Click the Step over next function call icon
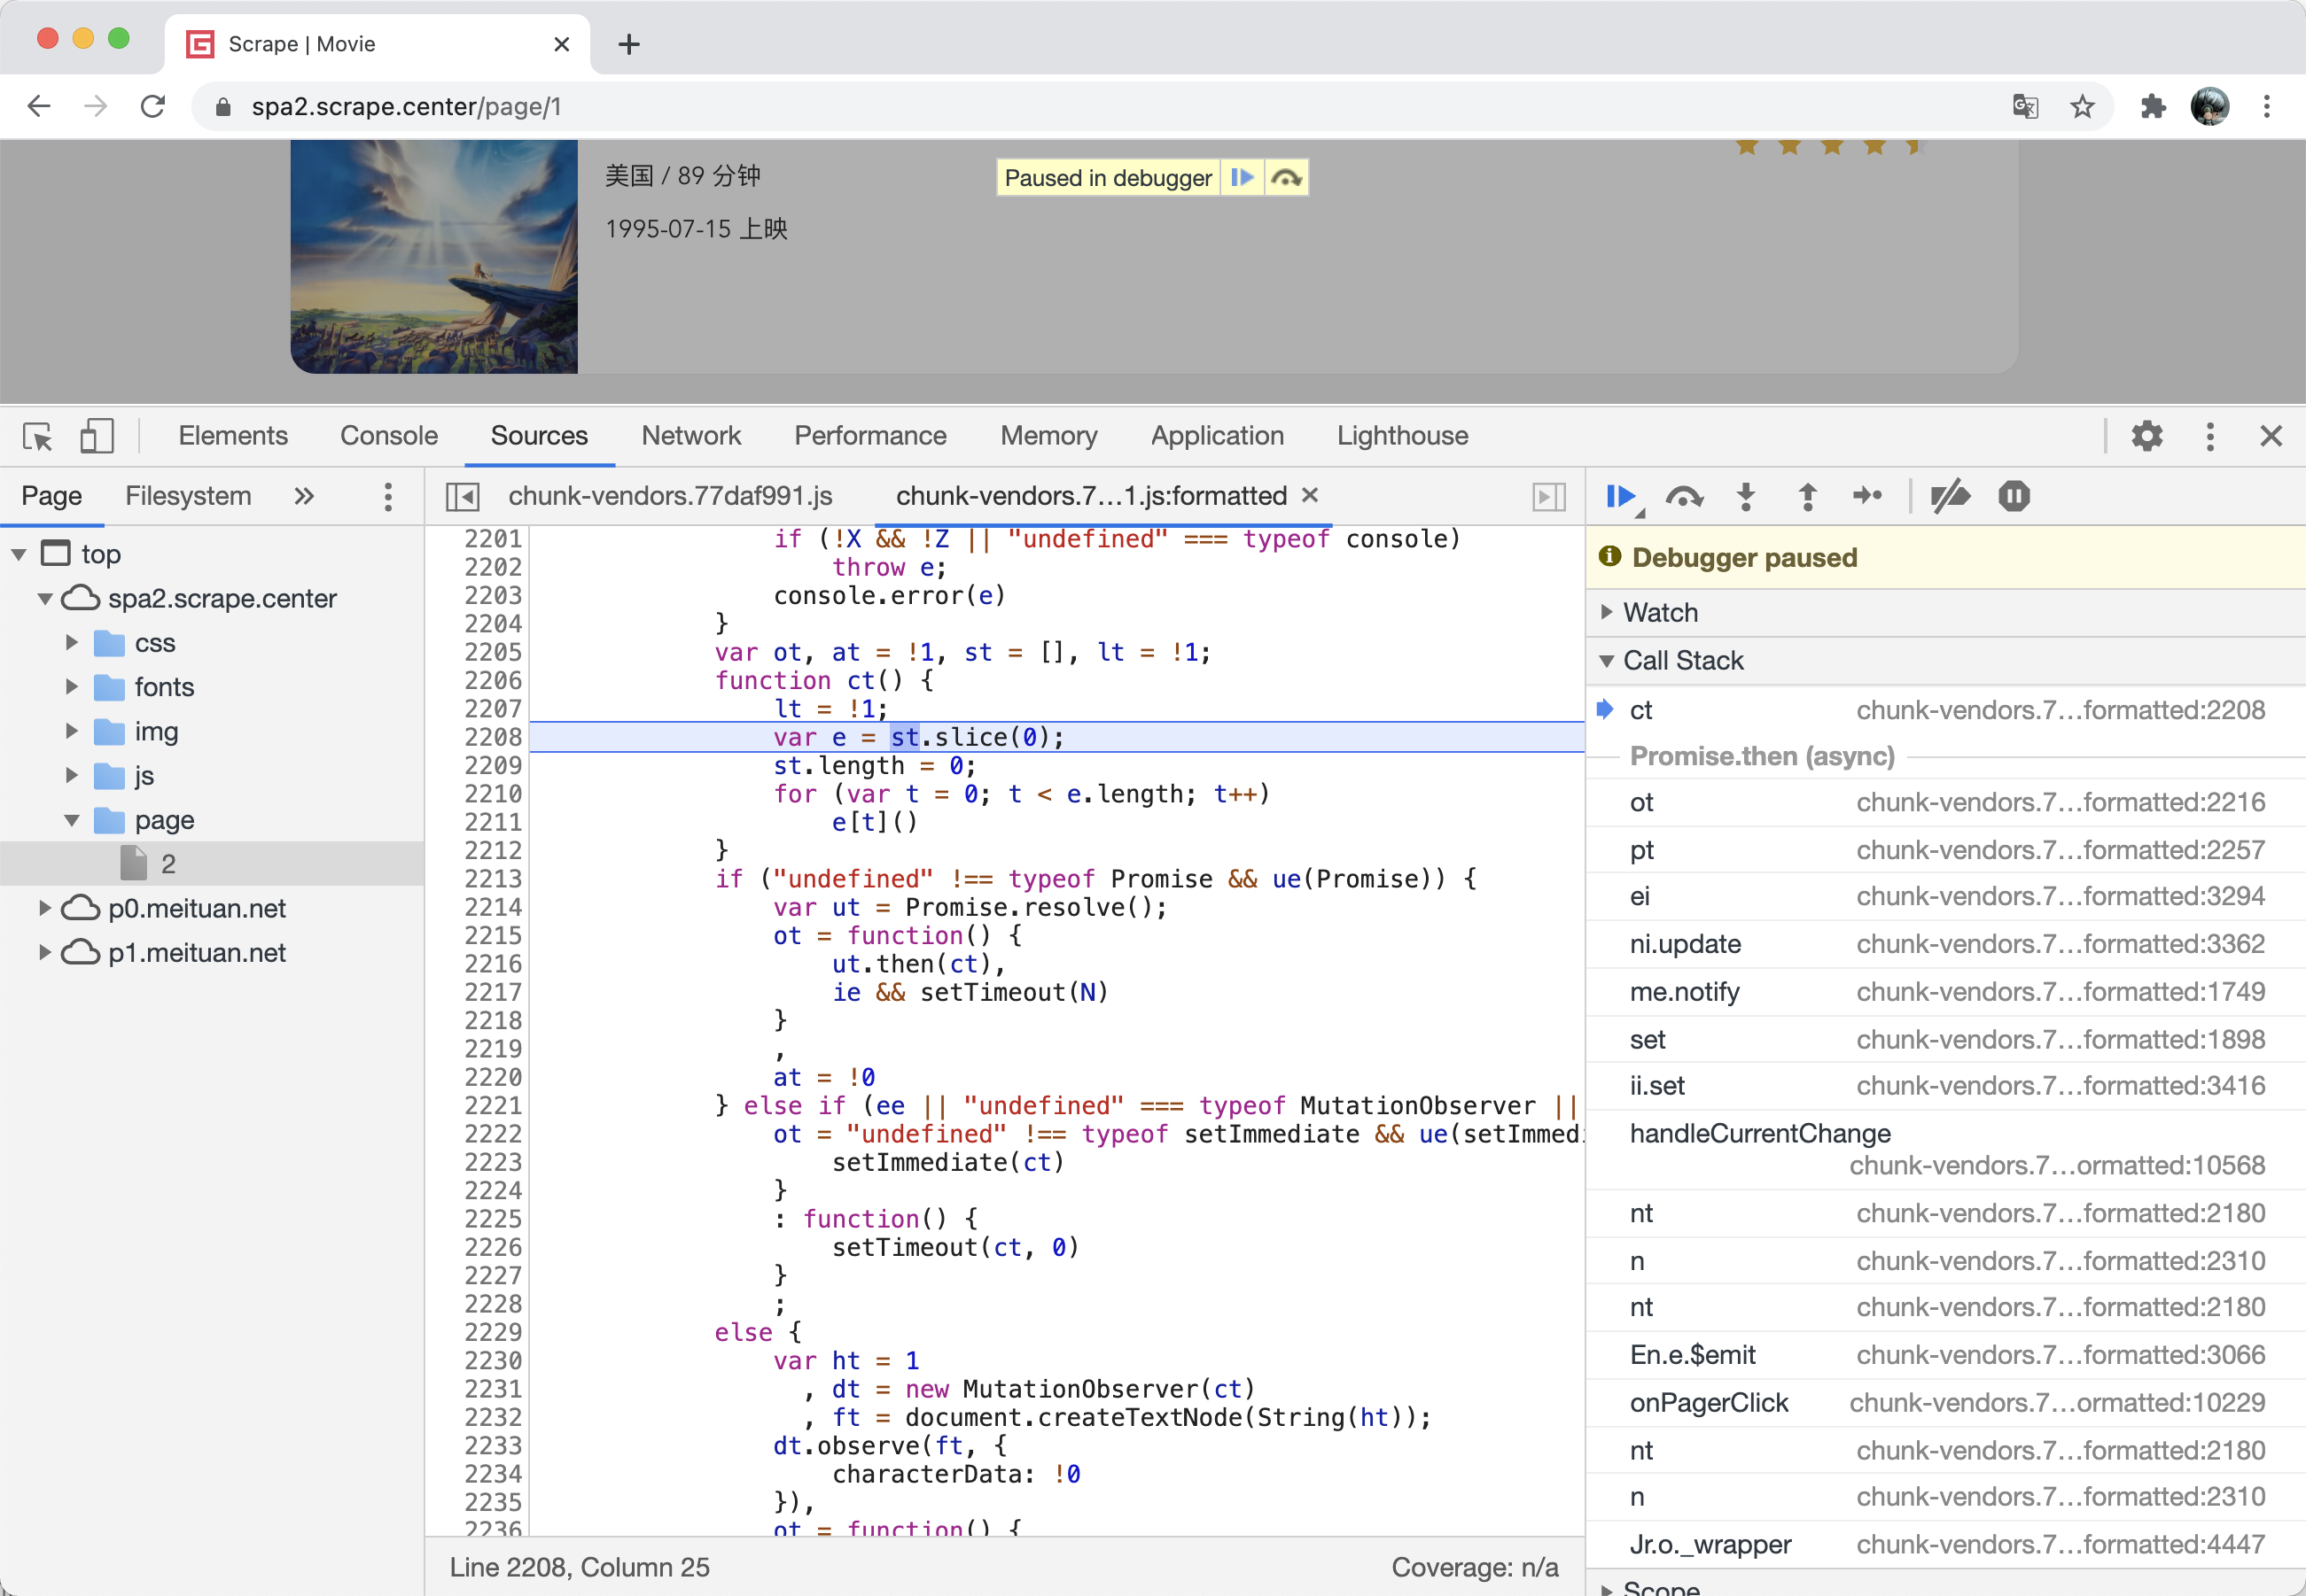The image size is (2306, 1596). click(1684, 496)
